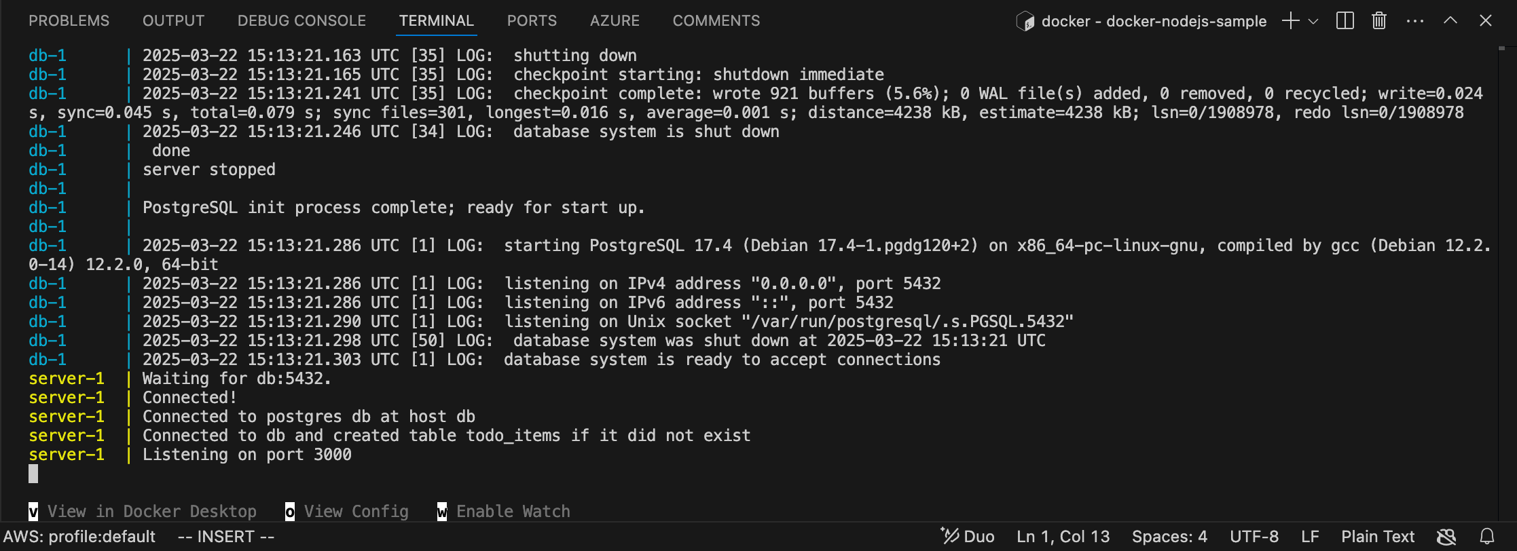
Task: Change indentation via Spaces: 4
Action: click(1169, 537)
